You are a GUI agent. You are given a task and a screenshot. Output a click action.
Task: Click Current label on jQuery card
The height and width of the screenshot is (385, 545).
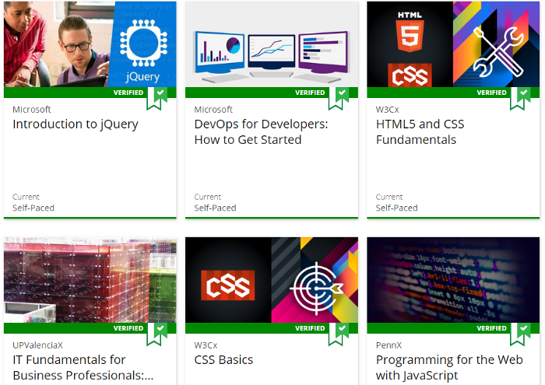point(26,198)
